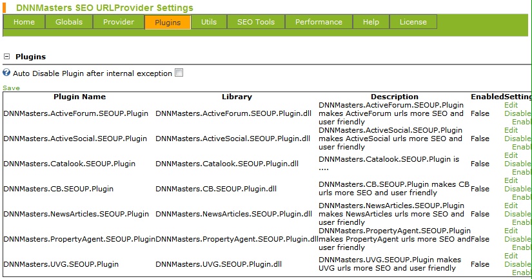Image resolution: width=532 pixels, height=279 pixels.
Task: Switch to the Globals tab
Action: tap(69, 22)
